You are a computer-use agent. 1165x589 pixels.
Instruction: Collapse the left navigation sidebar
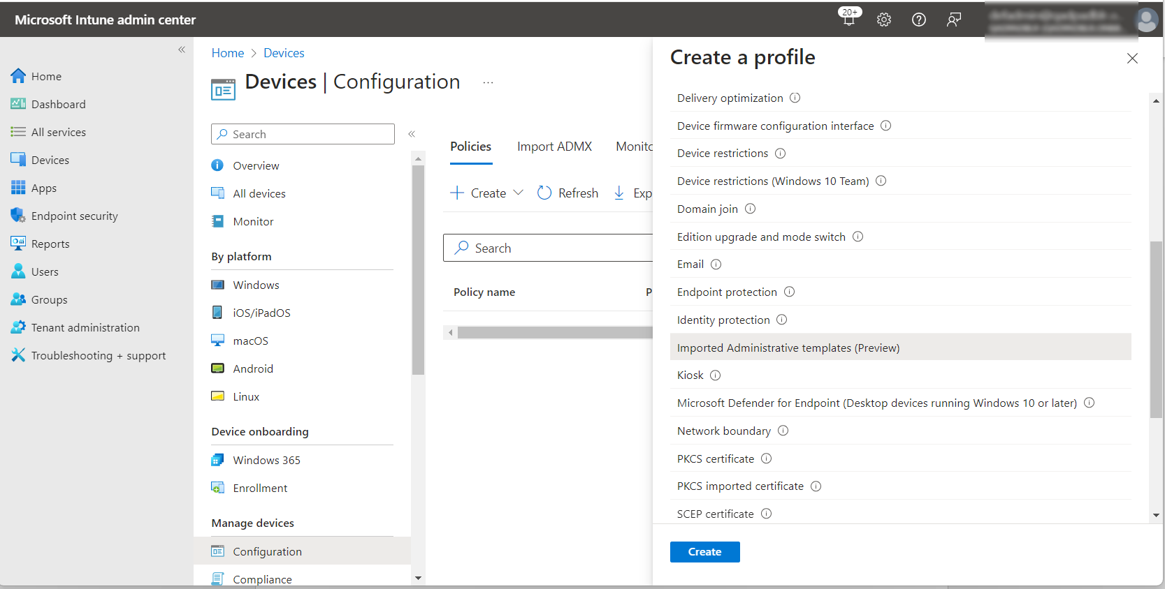[182, 50]
